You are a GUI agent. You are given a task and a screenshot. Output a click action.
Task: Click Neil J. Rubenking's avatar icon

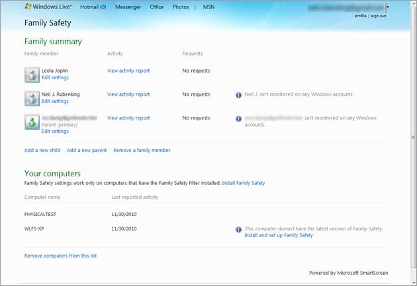(32, 98)
